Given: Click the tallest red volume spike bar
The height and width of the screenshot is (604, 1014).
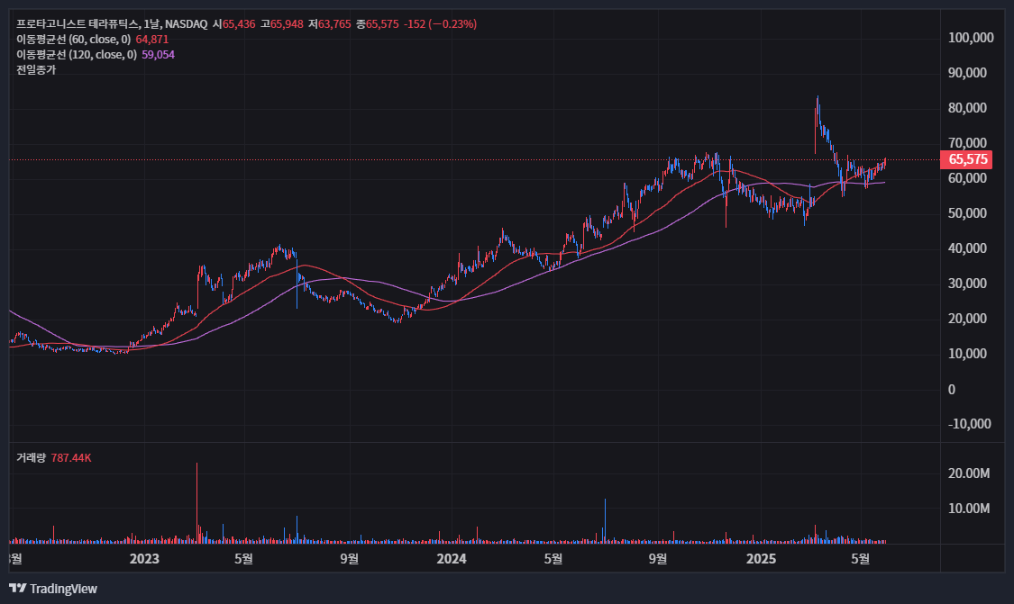Looking at the screenshot, I should click(x=196, y=502).
